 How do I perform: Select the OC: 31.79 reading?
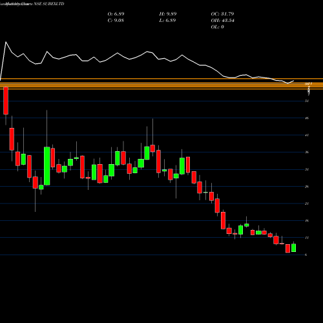coord(222,14)
